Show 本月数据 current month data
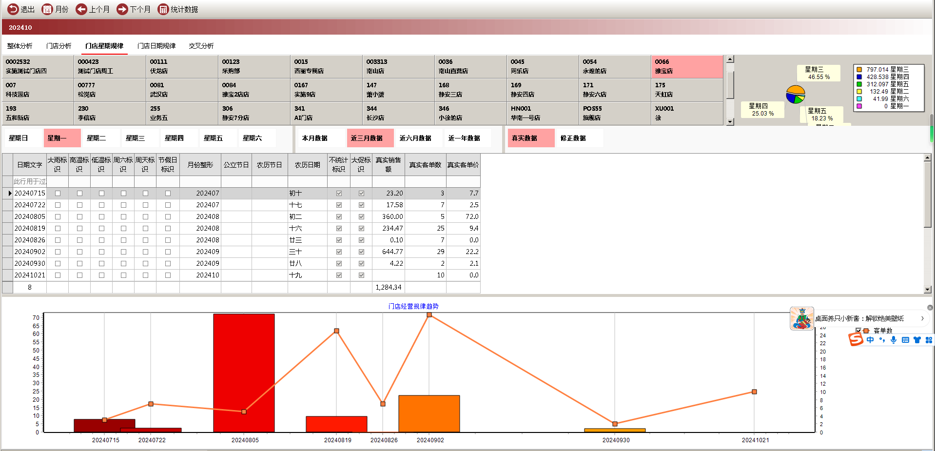The height and width of the screenshot is (451, 935). (x=321, y=138)
